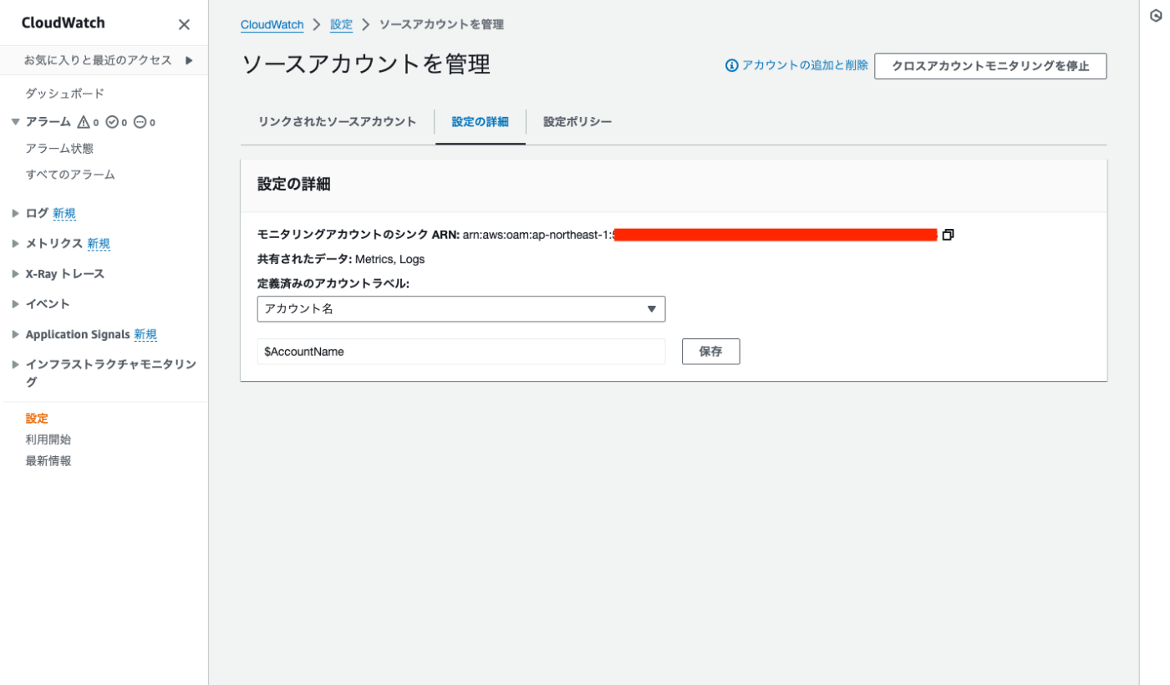Go to CloudWatch breadcrumb link

(x=272, y=25)
